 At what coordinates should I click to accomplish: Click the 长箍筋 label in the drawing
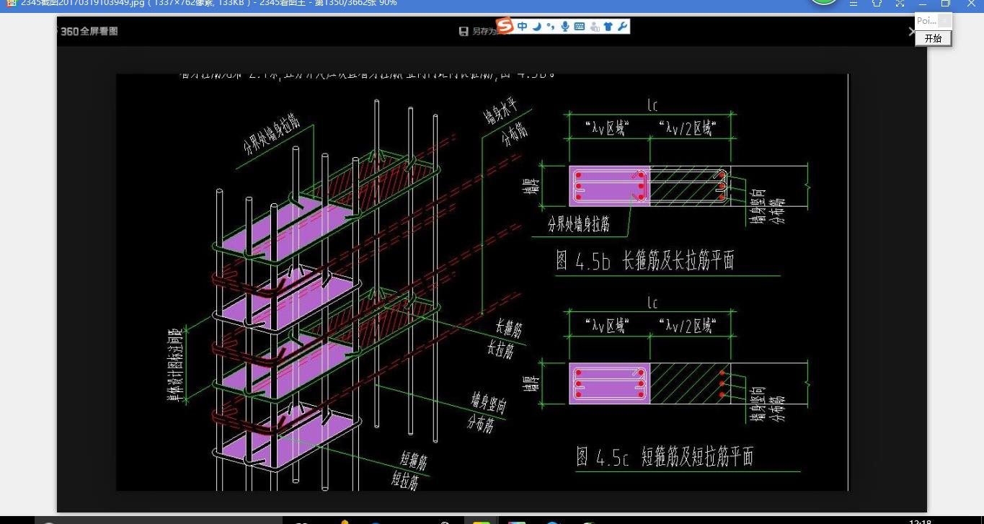508,329
